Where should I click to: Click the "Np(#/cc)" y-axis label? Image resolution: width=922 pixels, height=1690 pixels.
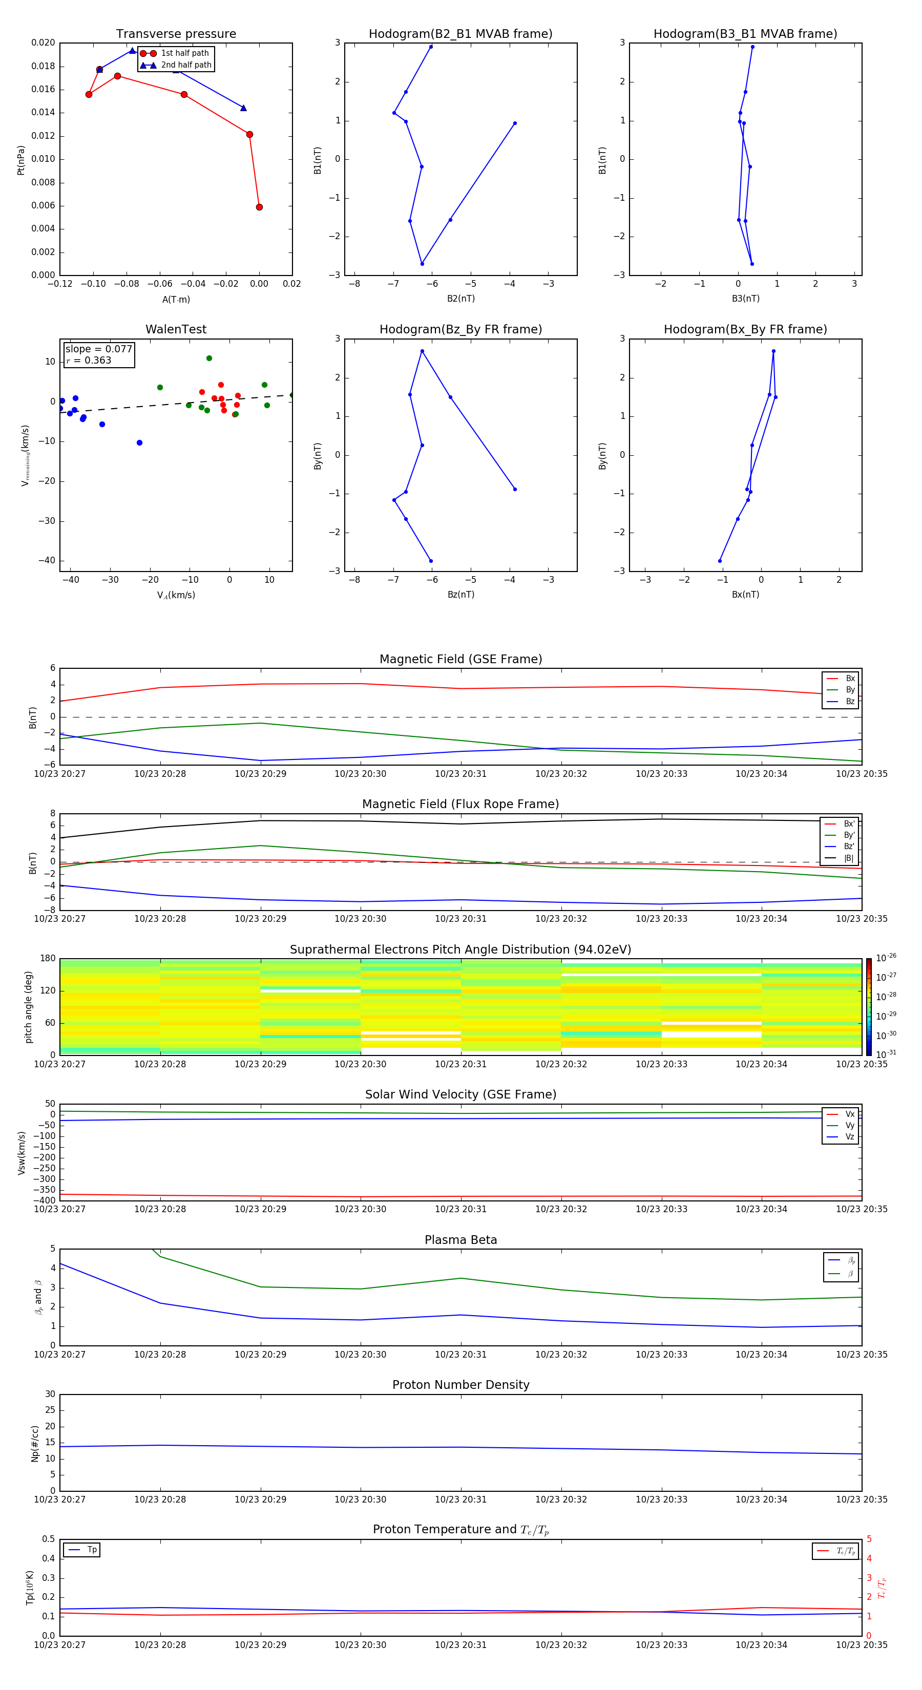coord(35,1443)
